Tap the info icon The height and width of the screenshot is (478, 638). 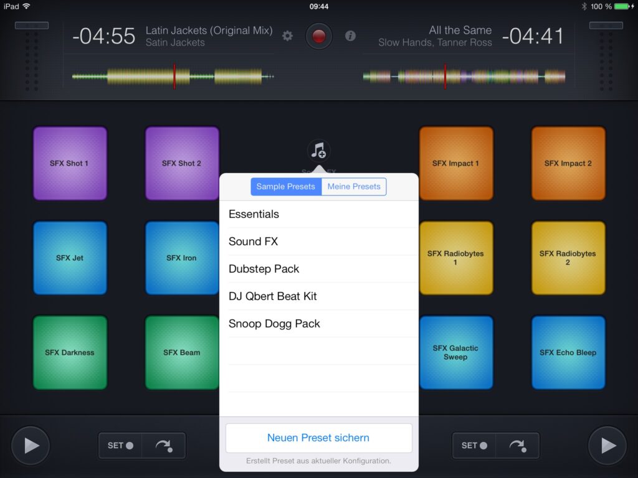coord(350,36)
